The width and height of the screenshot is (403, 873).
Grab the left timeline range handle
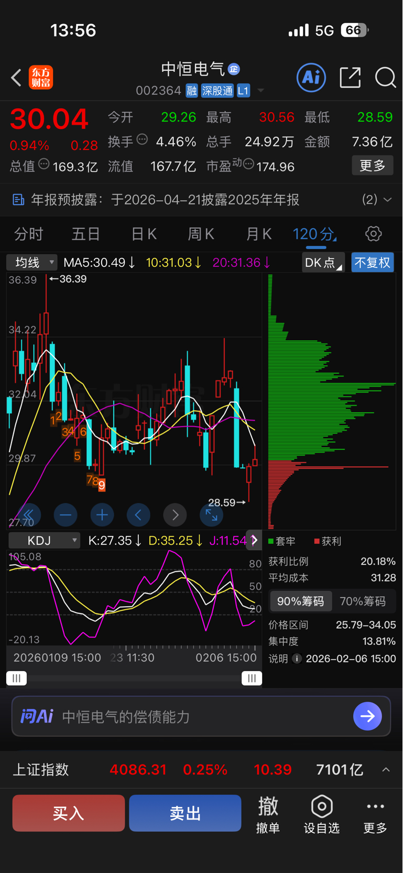16,678
